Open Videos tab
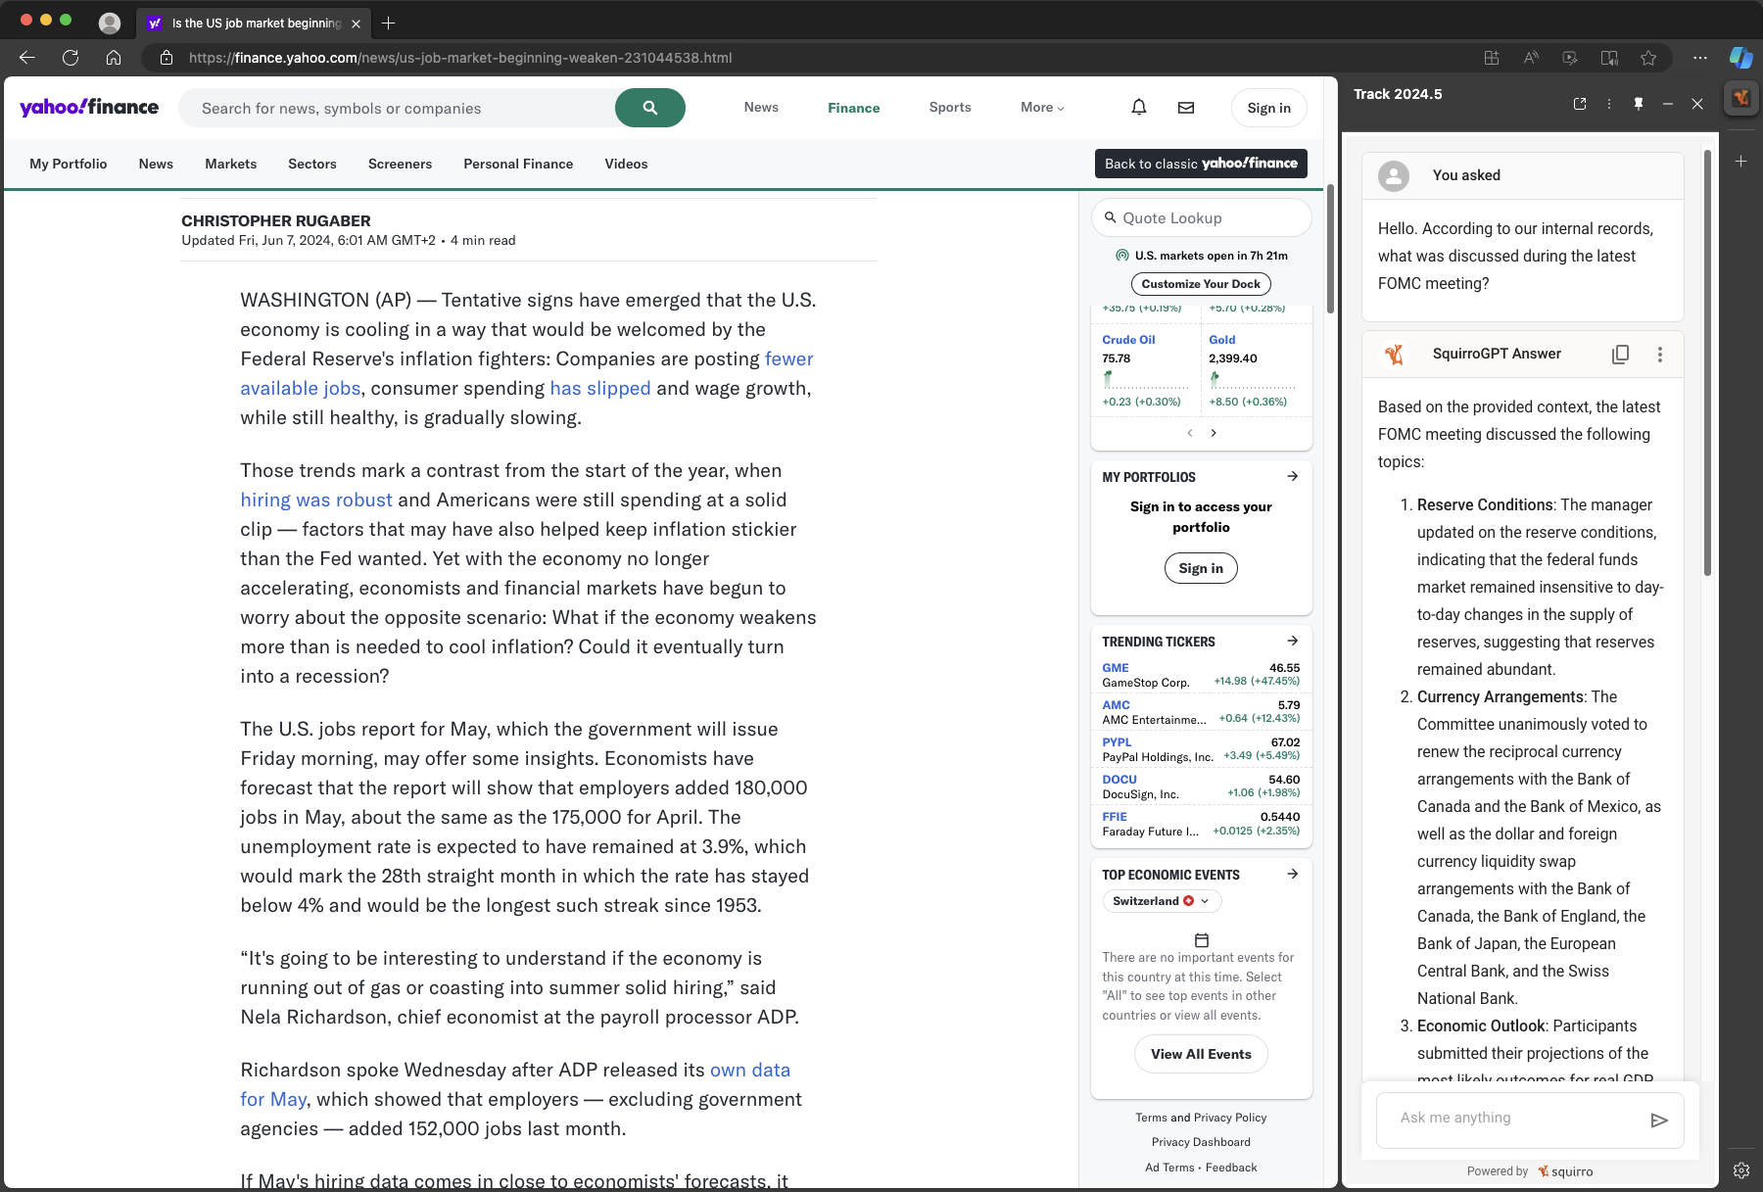 pyautogui.click(x=626, y=164)
